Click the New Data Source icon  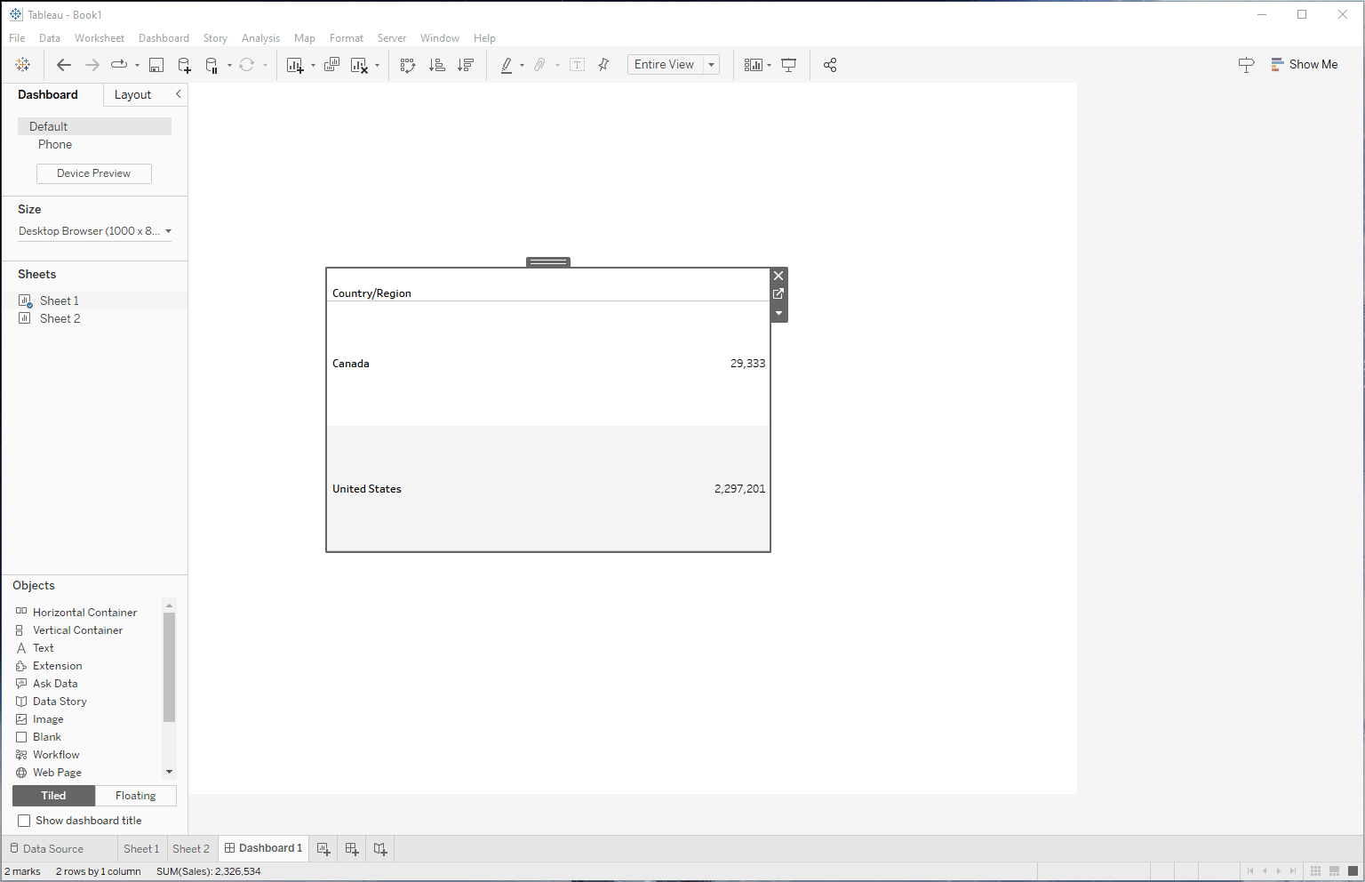[x=184, y=65]
